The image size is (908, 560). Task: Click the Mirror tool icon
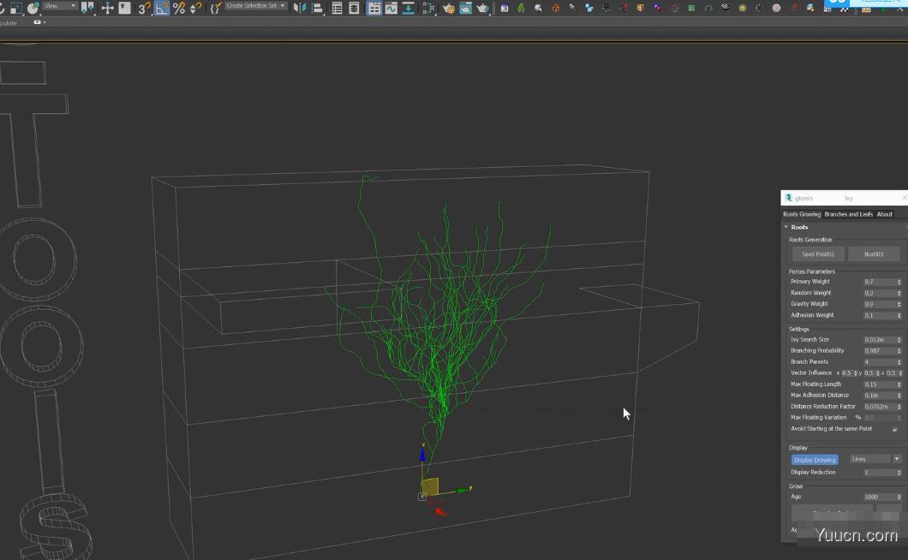300,8
